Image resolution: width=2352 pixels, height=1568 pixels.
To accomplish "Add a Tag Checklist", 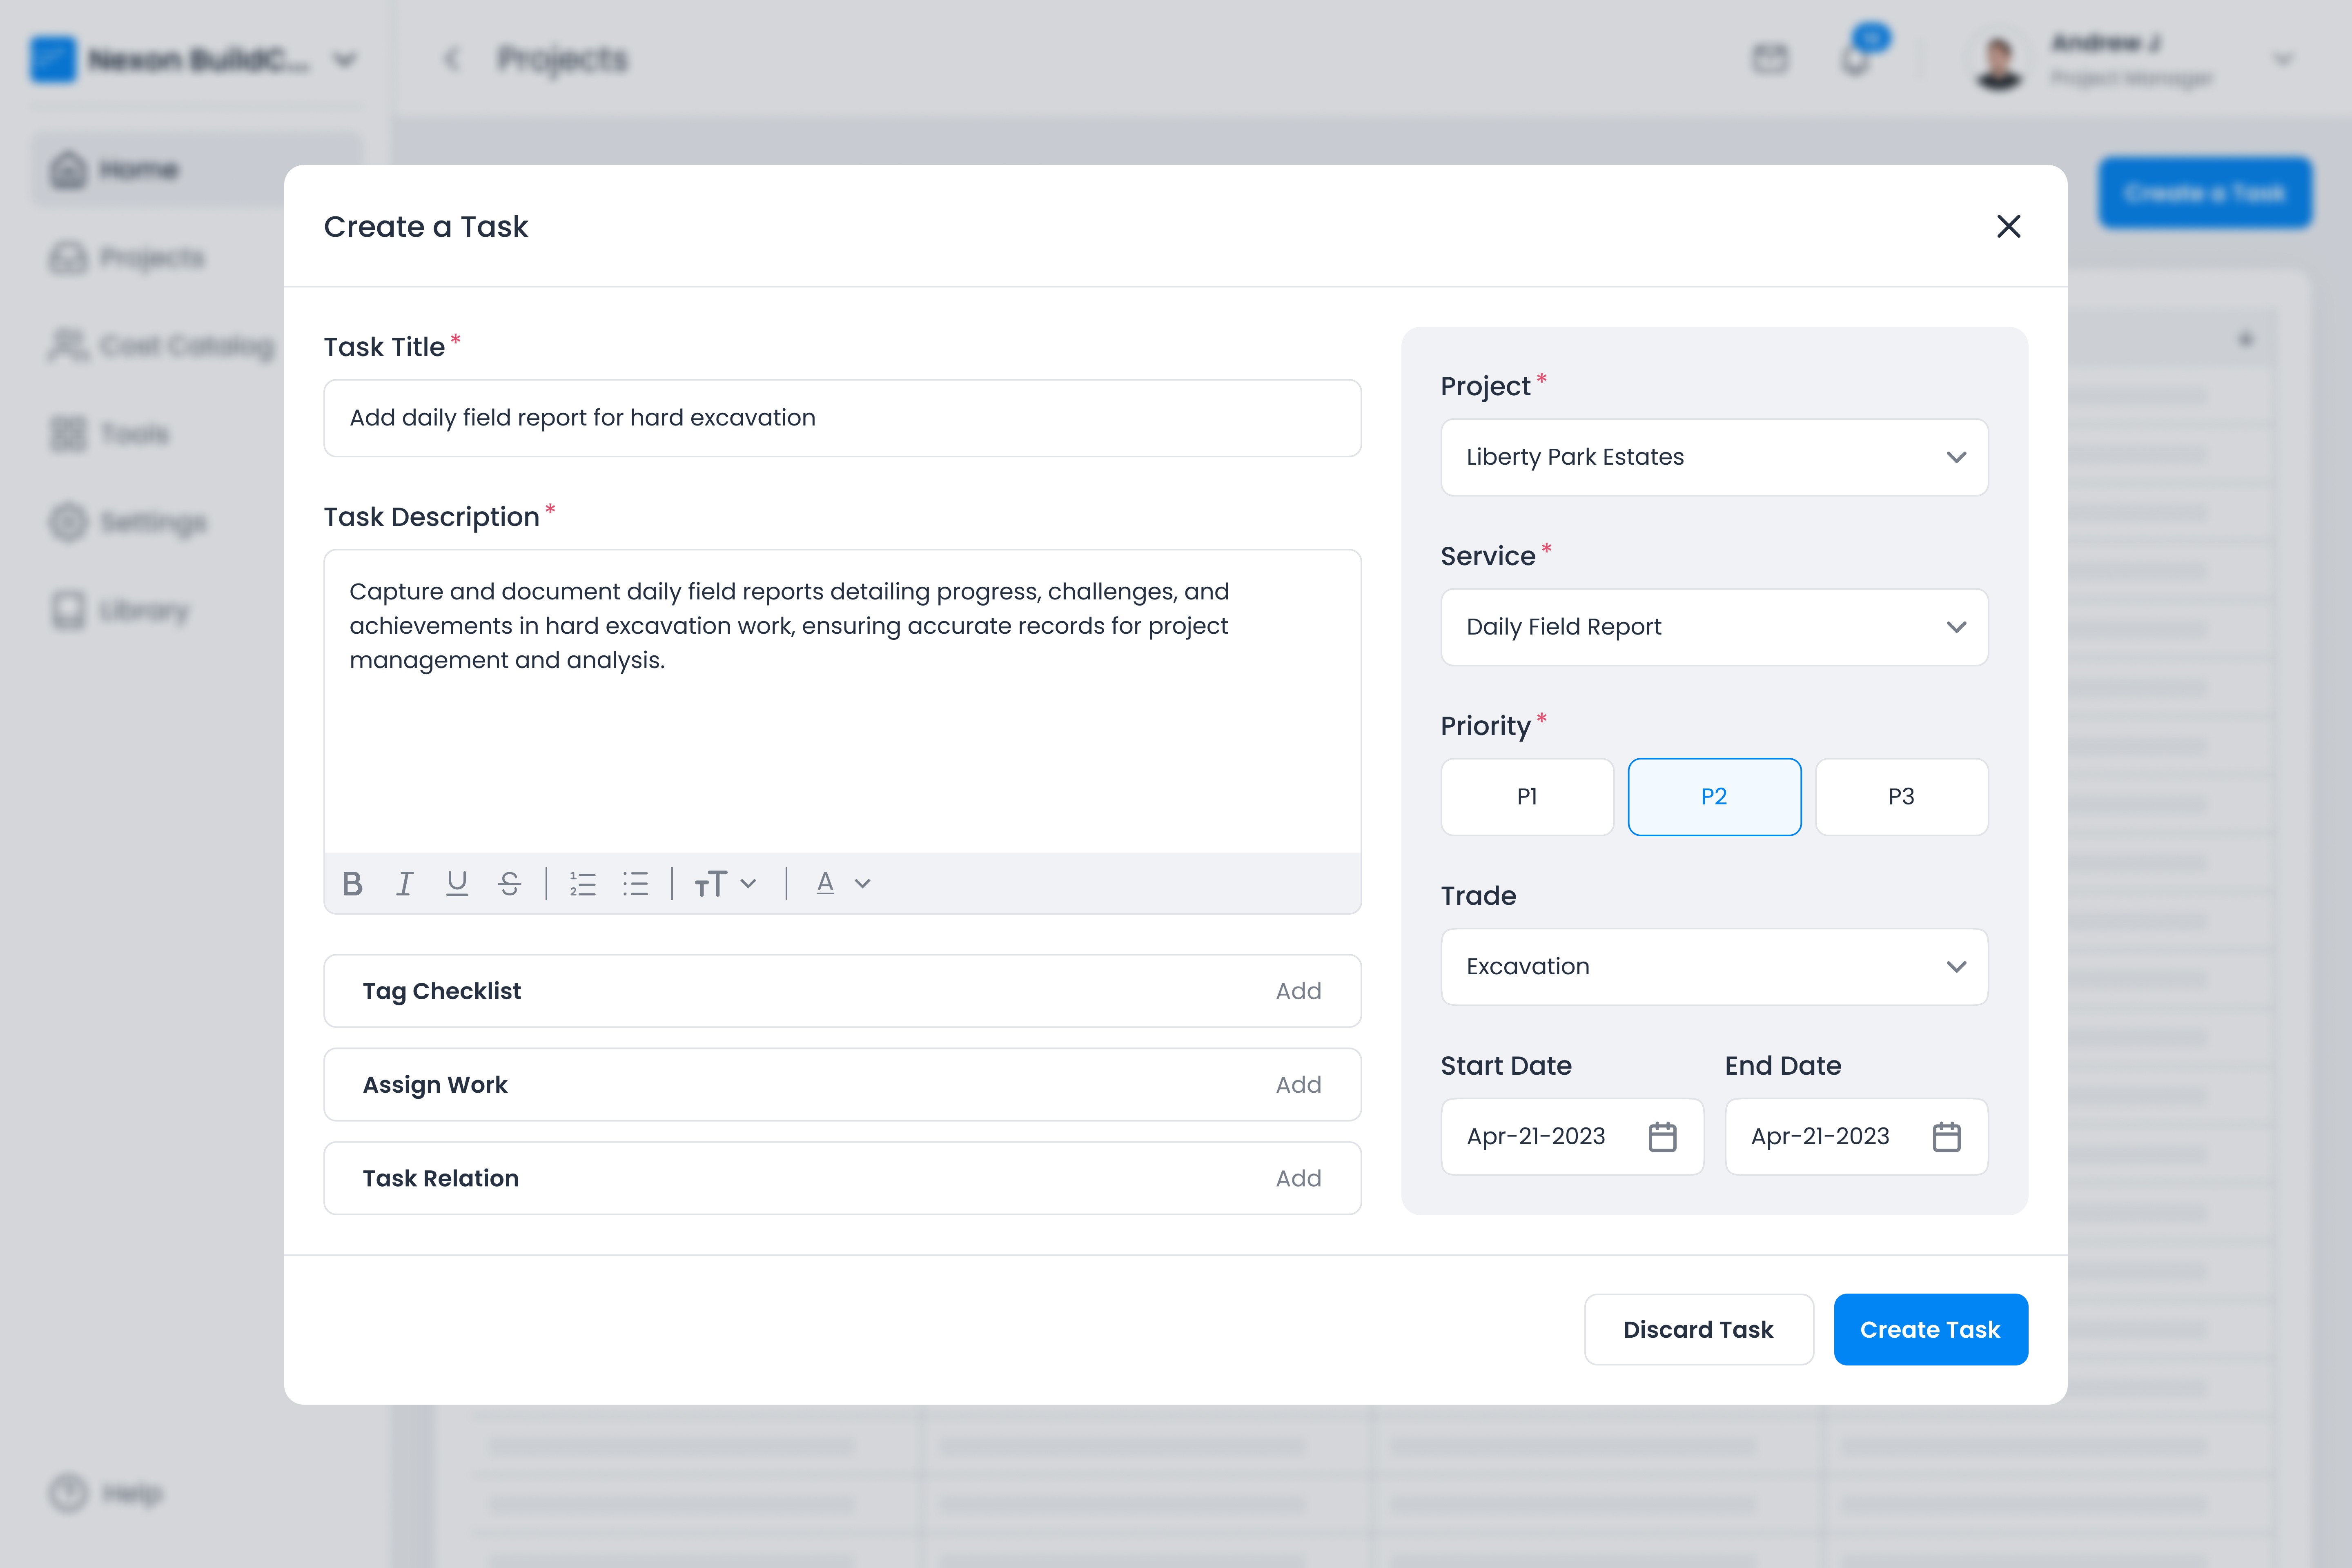I will coord(1298,991).
